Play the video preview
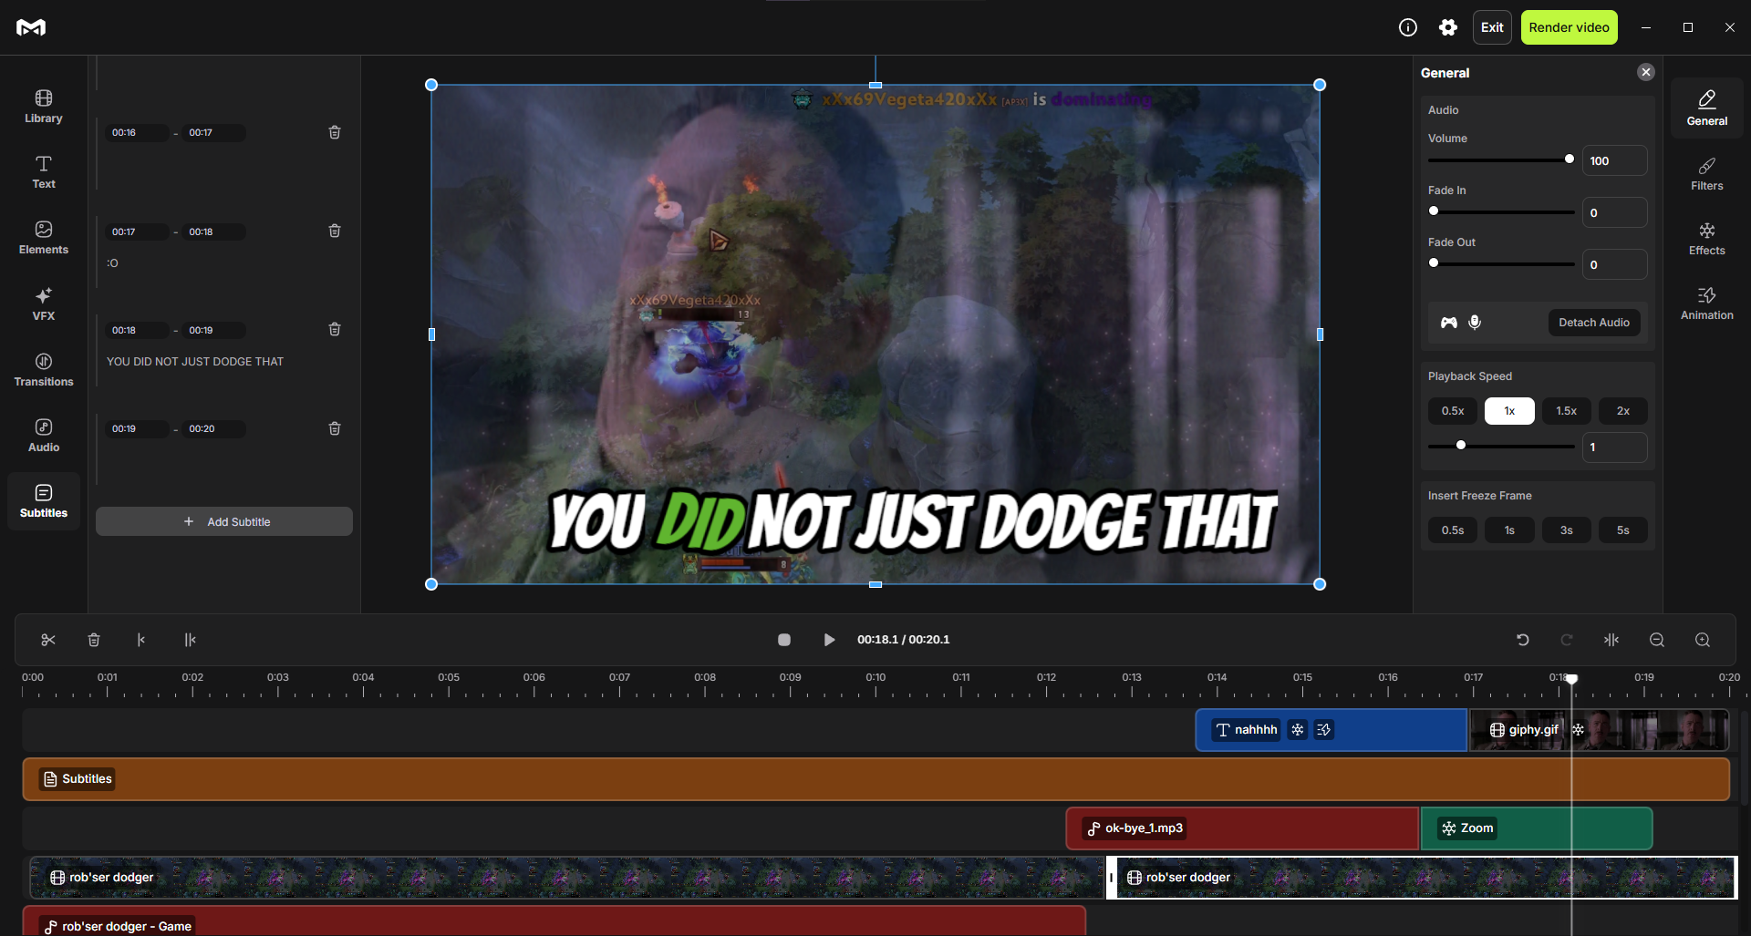 click(829, 640)
